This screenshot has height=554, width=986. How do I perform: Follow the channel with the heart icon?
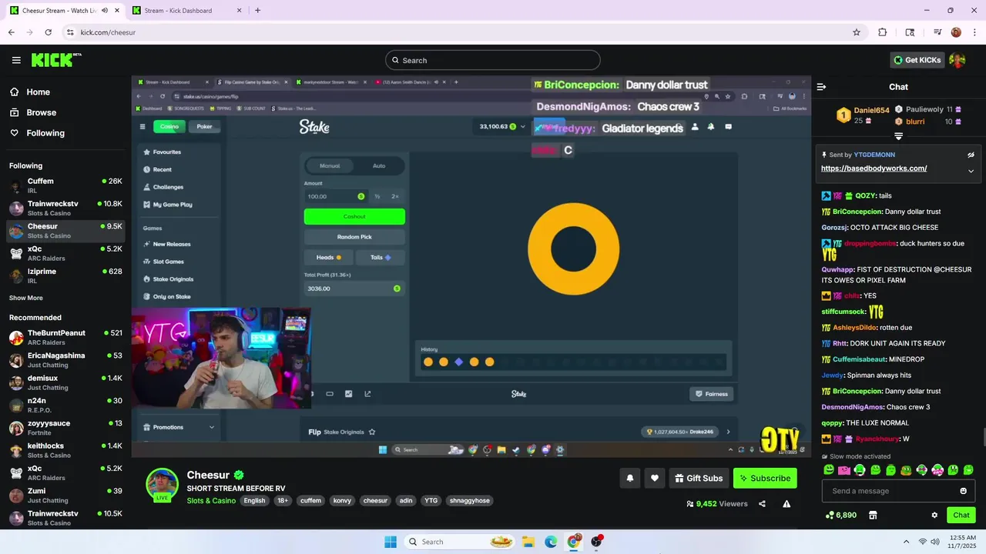654,478
